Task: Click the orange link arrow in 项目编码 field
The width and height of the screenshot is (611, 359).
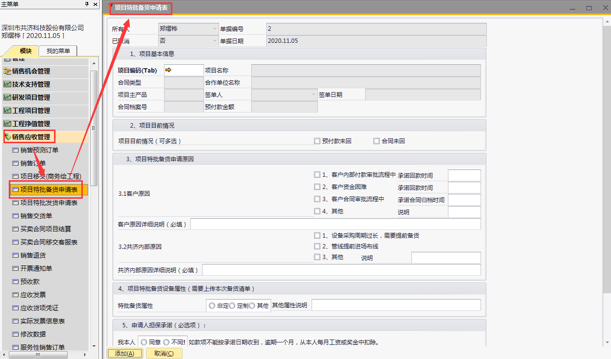Action: click(169, 70)
